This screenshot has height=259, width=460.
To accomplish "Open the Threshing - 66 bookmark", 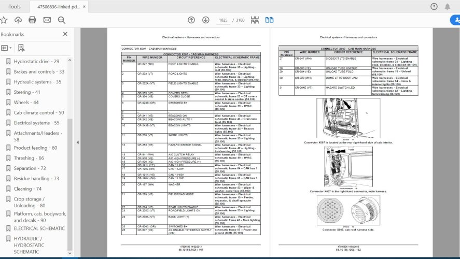I will tap(29, 158).
